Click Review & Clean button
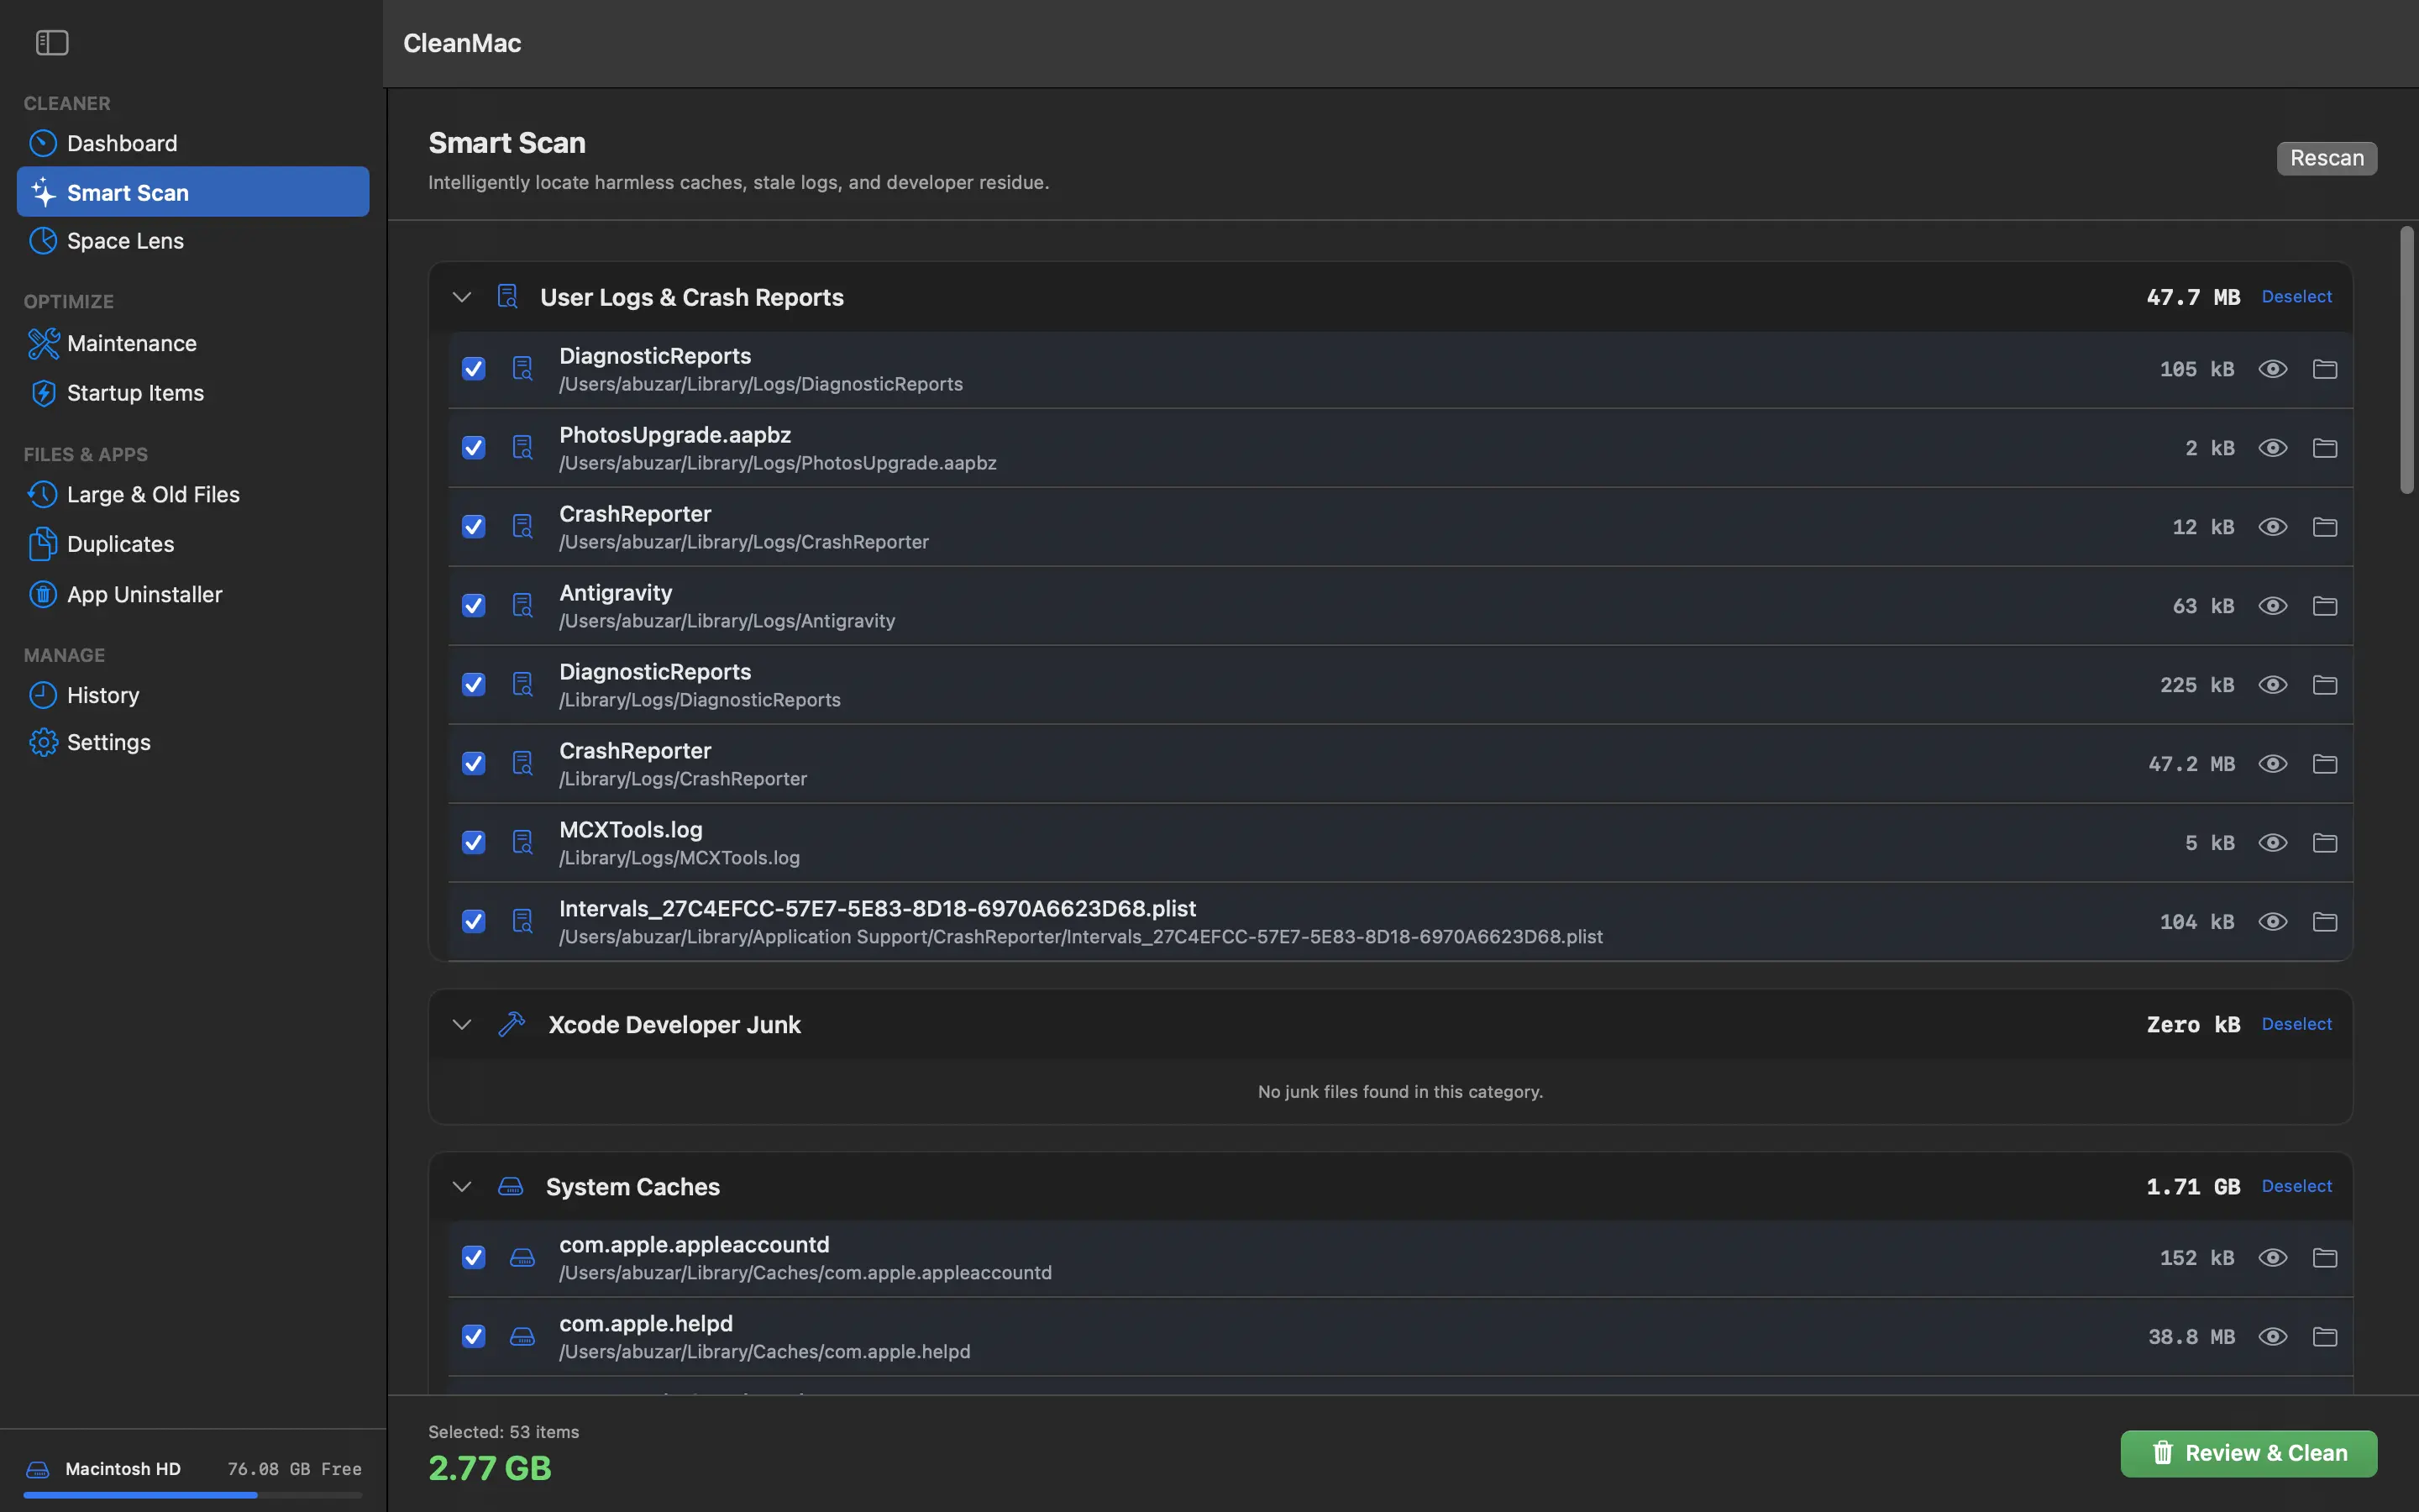 (2248, 1453)
